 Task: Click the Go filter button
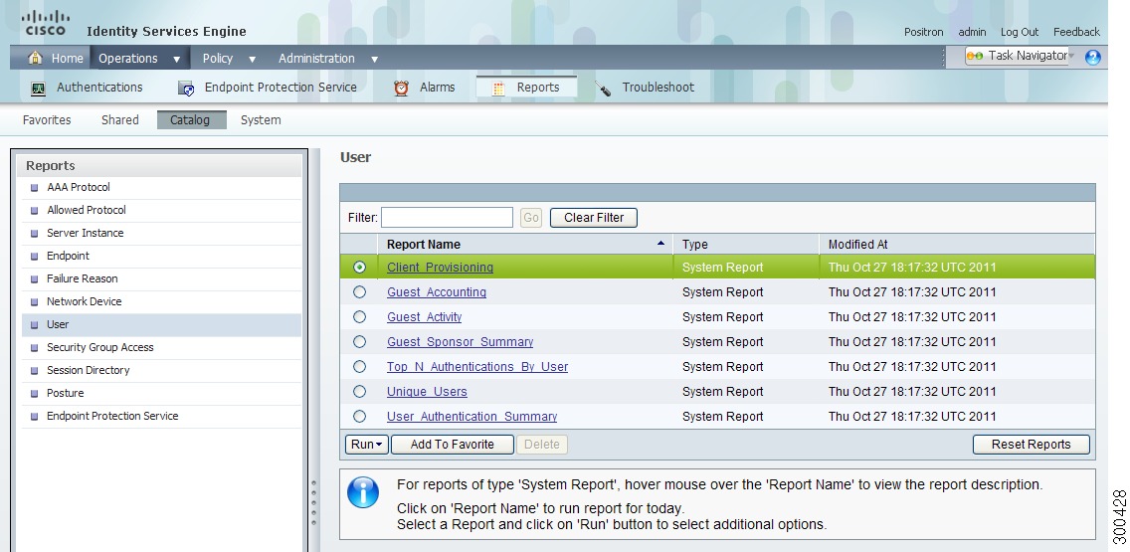click(x=531, y=218)
